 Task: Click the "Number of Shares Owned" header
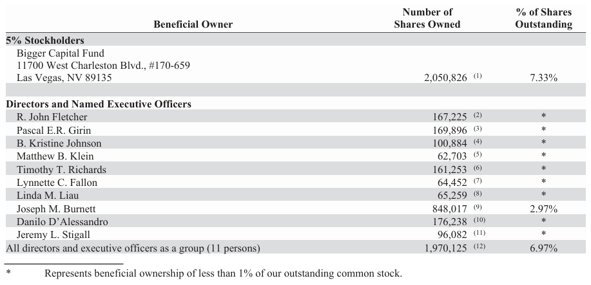tap(427, 18)
